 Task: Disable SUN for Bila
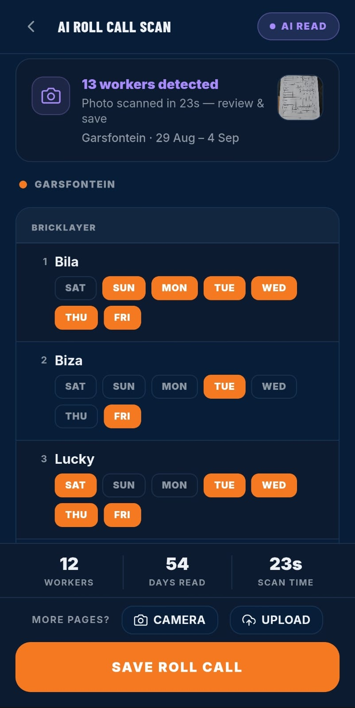point(124,288)
